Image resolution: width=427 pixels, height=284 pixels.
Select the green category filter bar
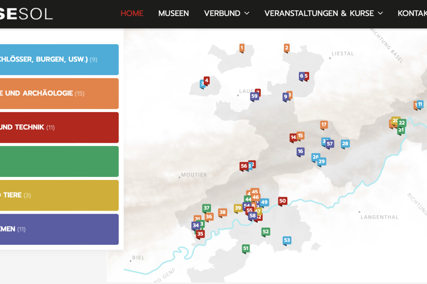tap(59, 161)
